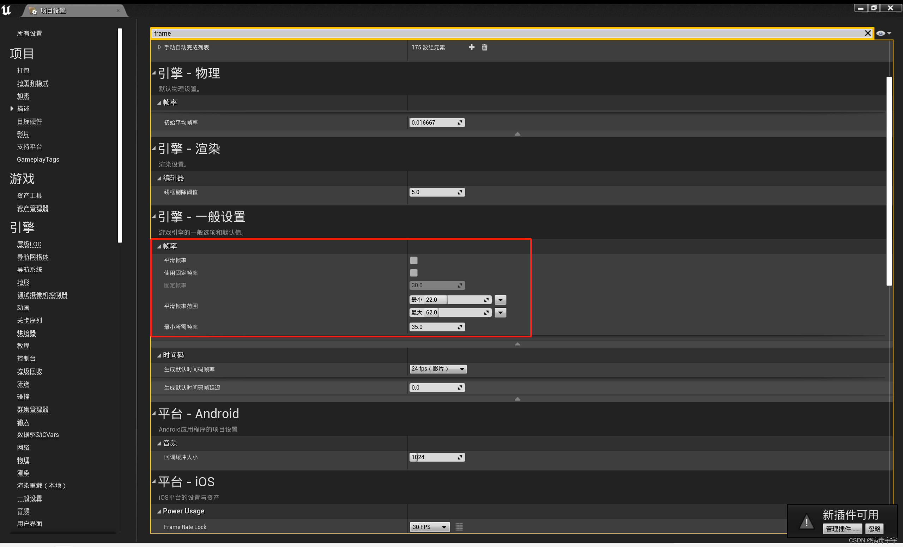This screenshot has height=547, width=903.
Task: Add array element with the plus icon
Action: (471, 47)
